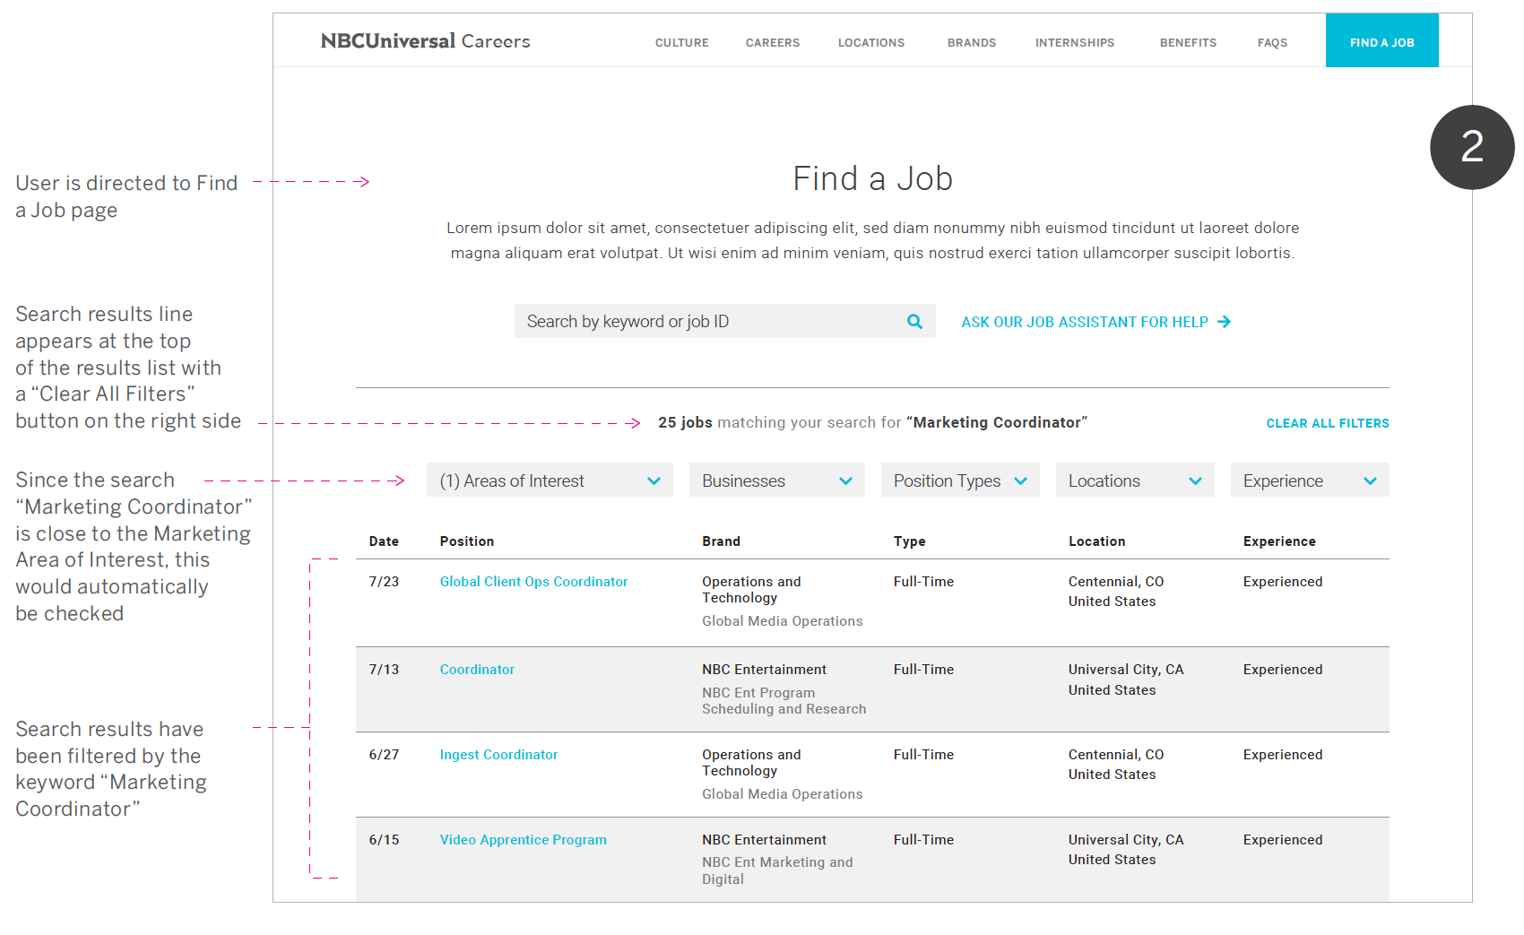Open the Locations filter dropdown
The height and width of the screenshot is (935, 1524).
point(1134,480)
